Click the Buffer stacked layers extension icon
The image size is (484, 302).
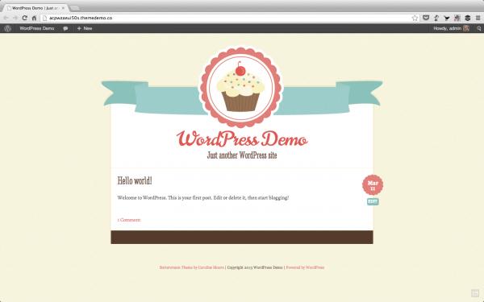pos(467,18)
